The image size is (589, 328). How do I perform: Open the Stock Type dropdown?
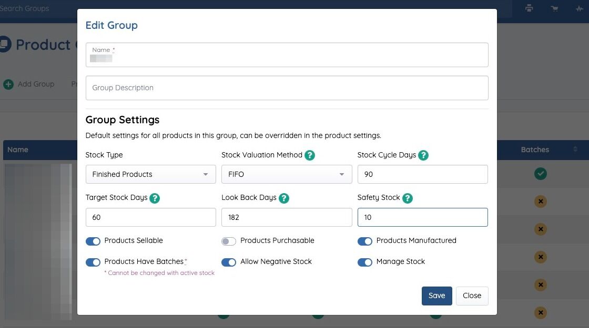(150, 174)
